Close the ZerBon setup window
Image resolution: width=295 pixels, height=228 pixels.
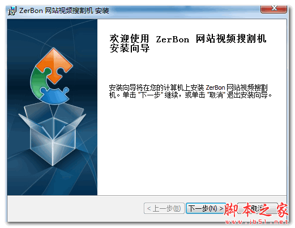[273, 9]
